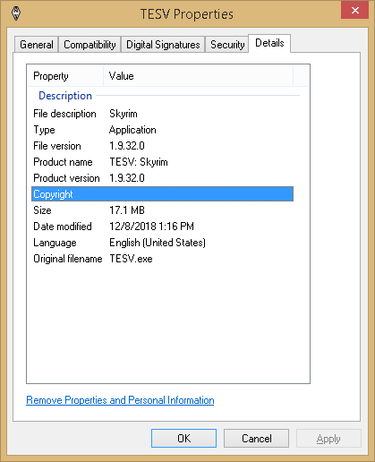375x462 pixels.
Task: Click the 12/8/2018 1:16 PM value
Action: click(151, 227)
